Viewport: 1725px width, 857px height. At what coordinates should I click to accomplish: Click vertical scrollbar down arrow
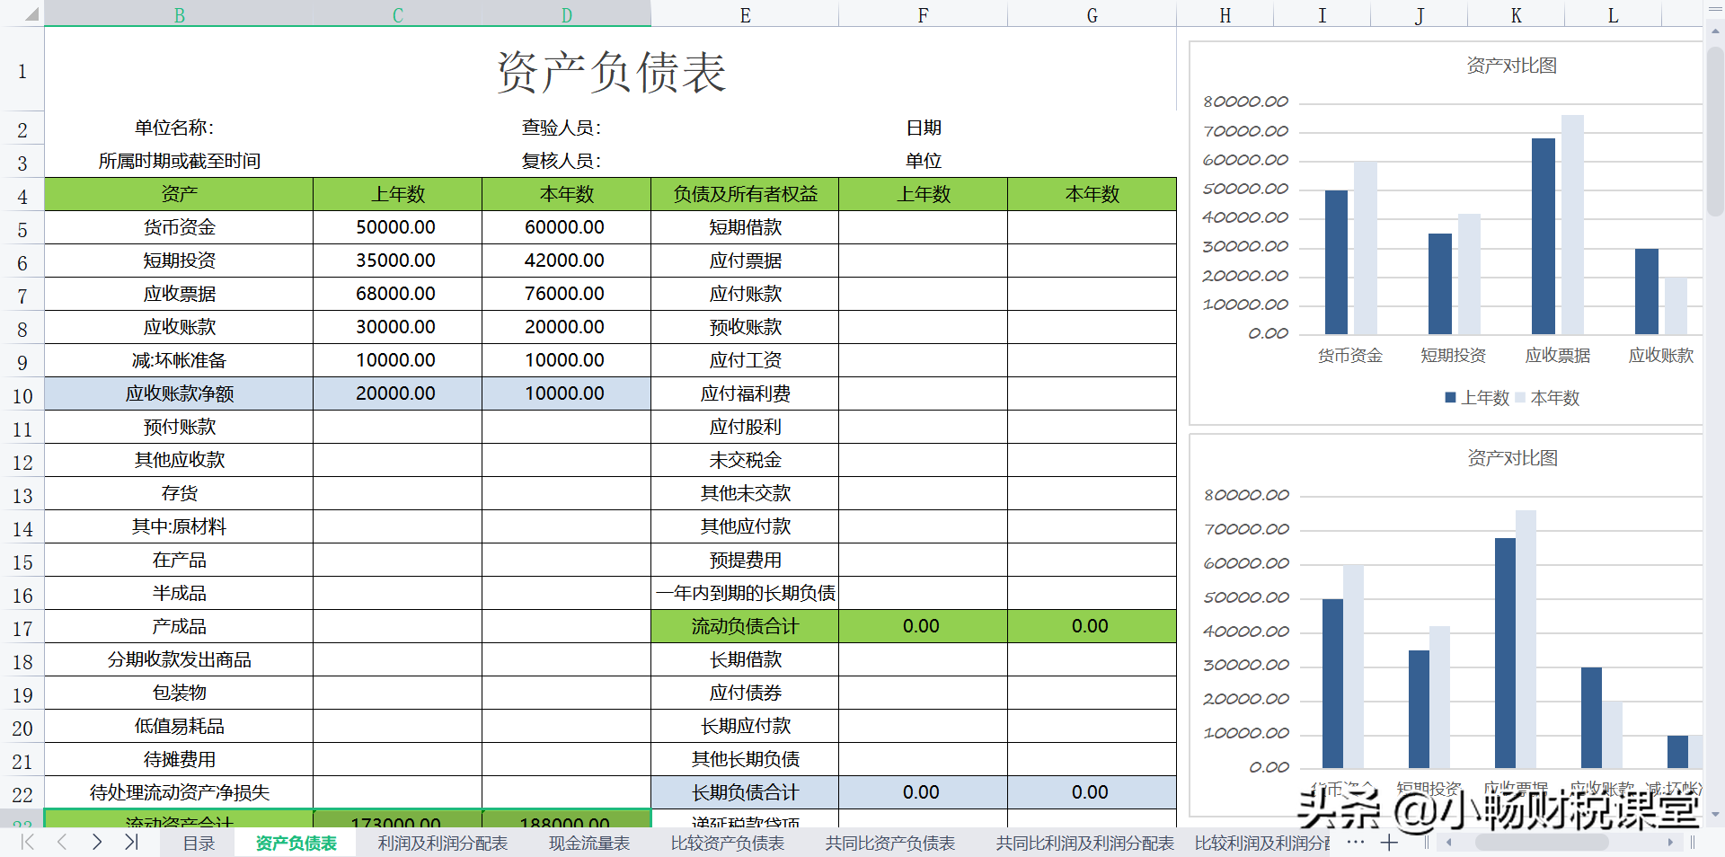tap(1715, 815)
